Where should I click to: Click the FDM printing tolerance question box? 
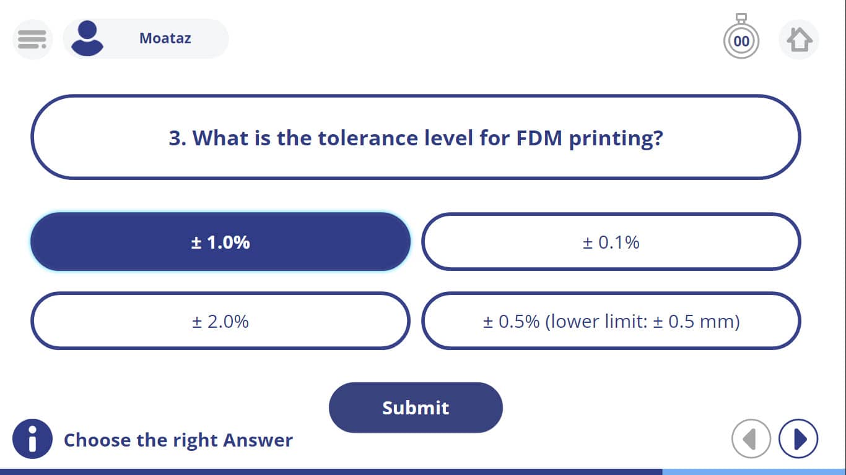(416, 137)
